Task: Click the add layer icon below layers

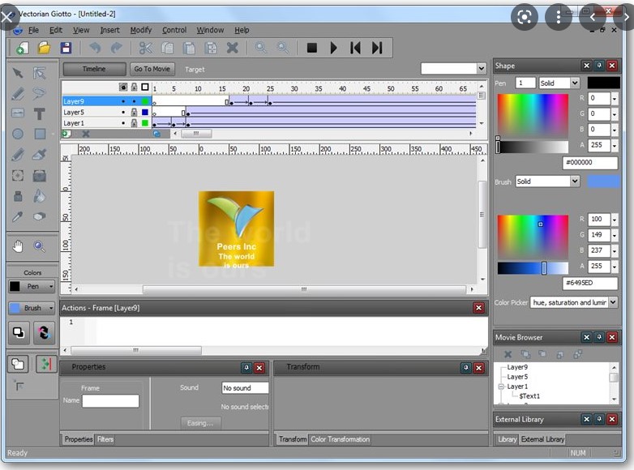Action: [x=66, y=134]
